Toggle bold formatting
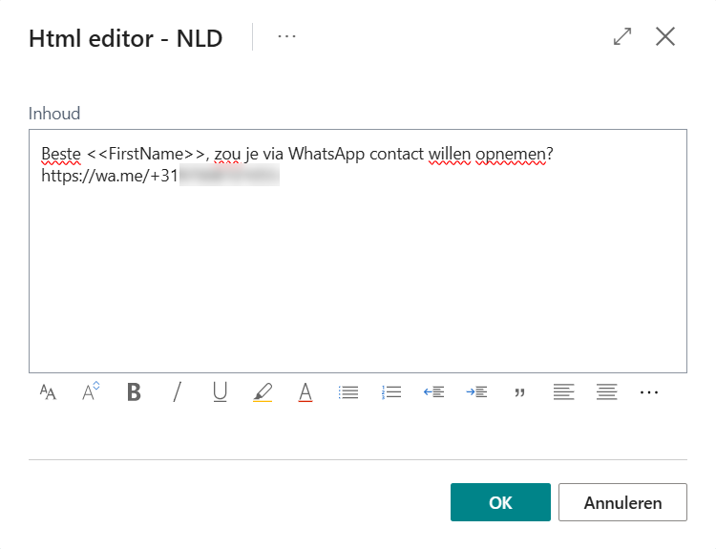Viewport: 716px width, 549px height. [134, 392]
